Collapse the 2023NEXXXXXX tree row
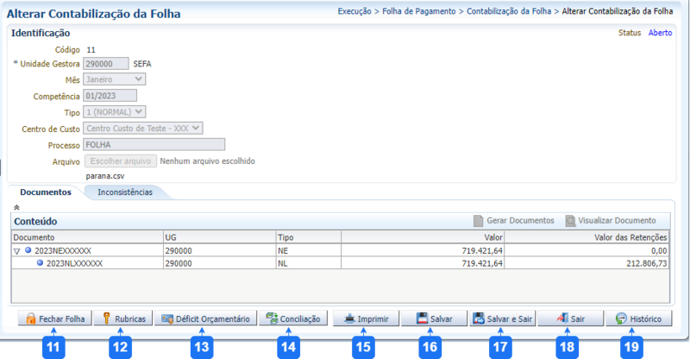Image resolution: width=690 pixels, height=359 pixels. [x=18, y=250]
